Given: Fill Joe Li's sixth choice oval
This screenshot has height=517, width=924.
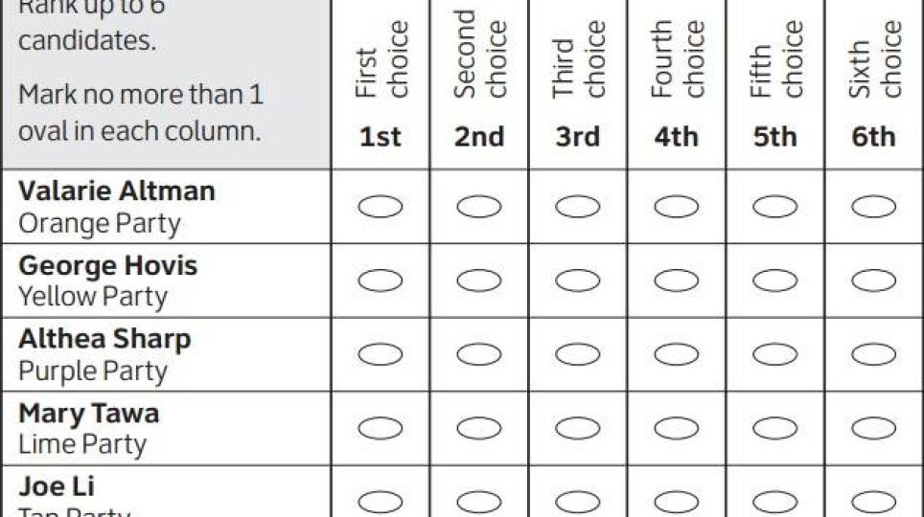Looking at the screenshot, I should point(873,501).
